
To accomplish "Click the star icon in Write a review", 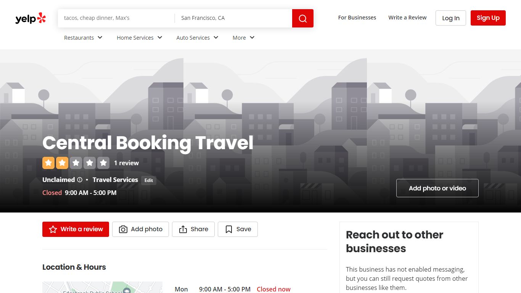I will (53, 229).
